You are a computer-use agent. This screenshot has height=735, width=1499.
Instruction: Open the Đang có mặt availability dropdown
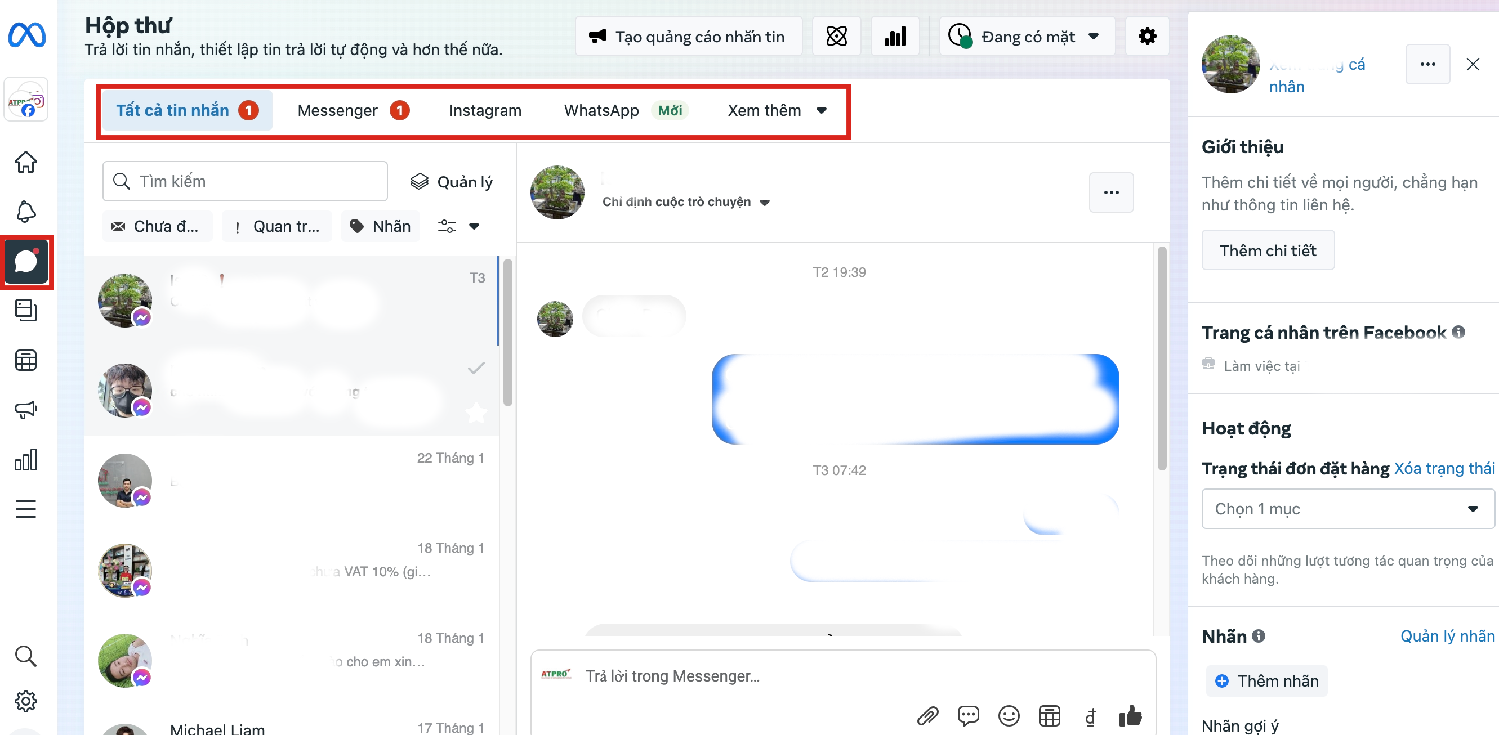click(x=1027, y=37)
